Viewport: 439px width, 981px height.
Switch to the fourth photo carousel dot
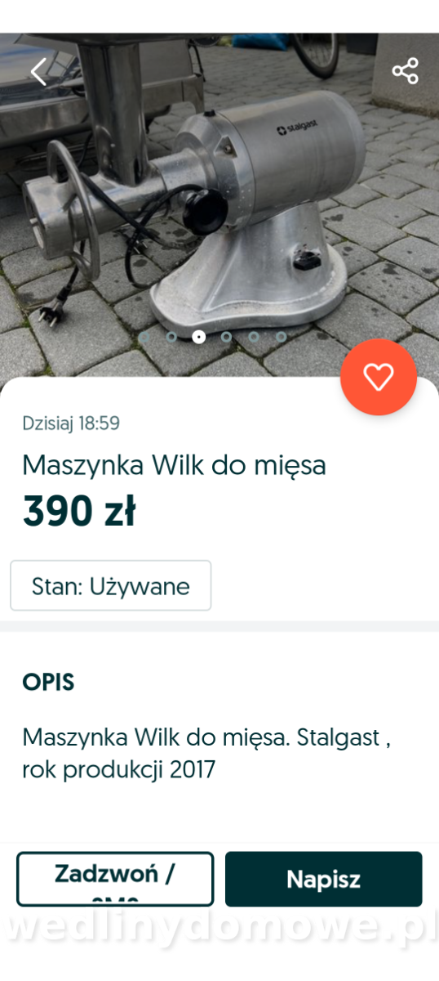pos(226,336)
